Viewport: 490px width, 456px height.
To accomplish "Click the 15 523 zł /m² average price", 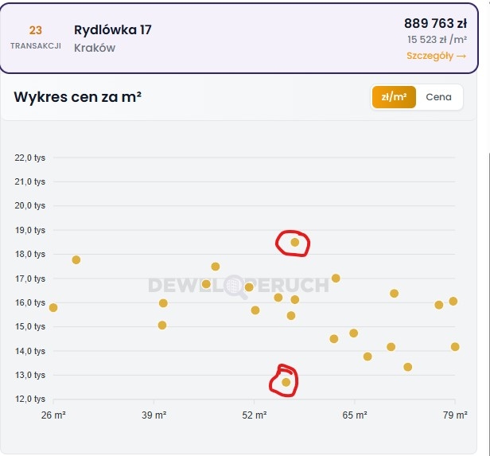I will pyautogui.click(x=437, y=40).
